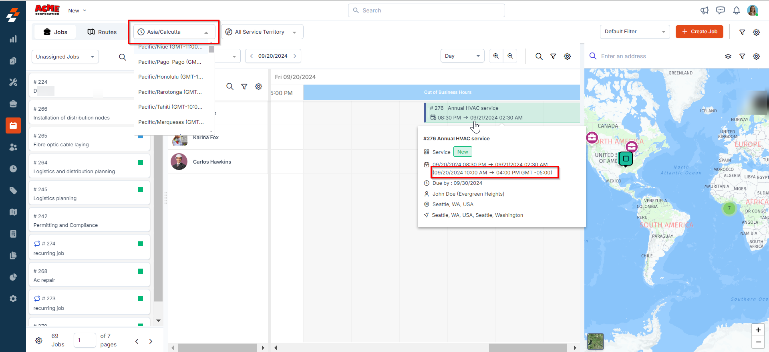Viewport: 769px width, 352px height.
Task: Expand the All Service Territory dropdown
Action: point(262,32)
